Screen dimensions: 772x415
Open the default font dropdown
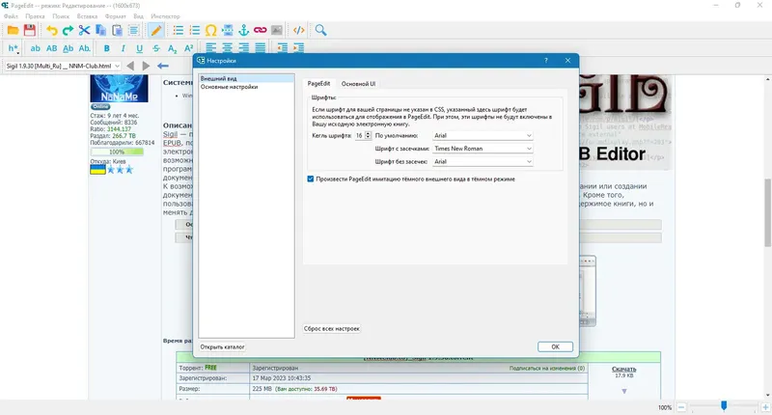[482, 135]
